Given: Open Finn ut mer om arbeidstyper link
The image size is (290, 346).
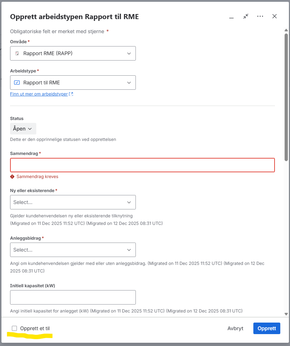Looking at the screenshot, I should 39,94.
